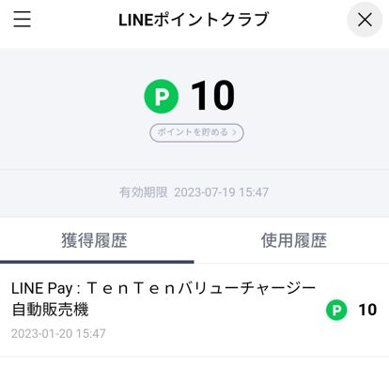Open the LINE Pay TenTen history entry

[194, 310]
